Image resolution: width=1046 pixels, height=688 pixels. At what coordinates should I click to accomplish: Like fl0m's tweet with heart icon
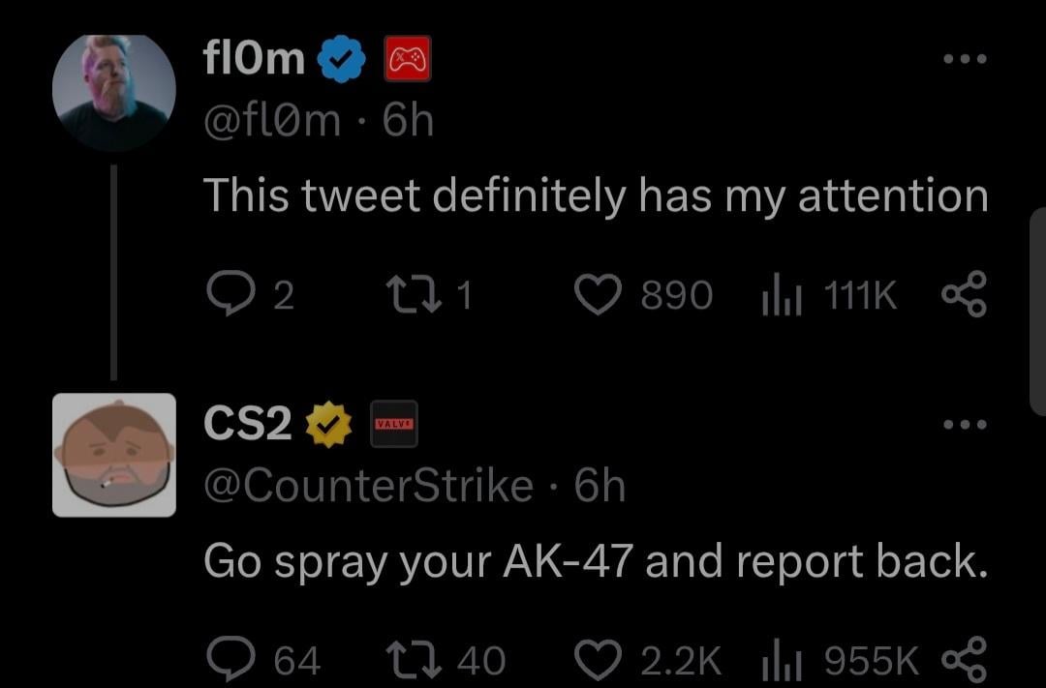click(600, 295)
